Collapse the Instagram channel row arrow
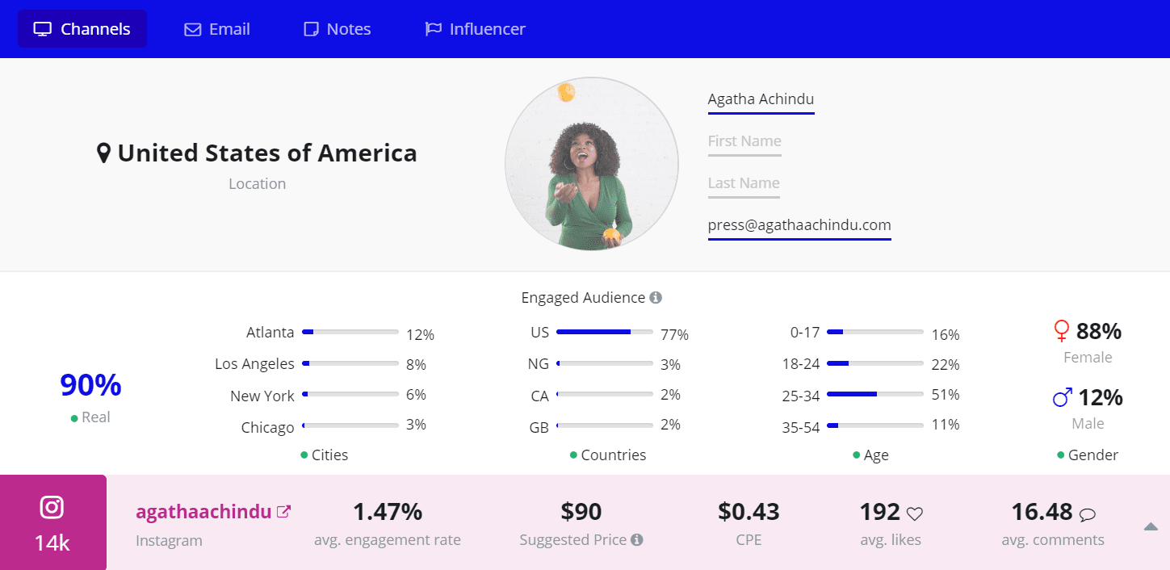This screenshot has height=570, width=1170. click(x=1151, y=527)
